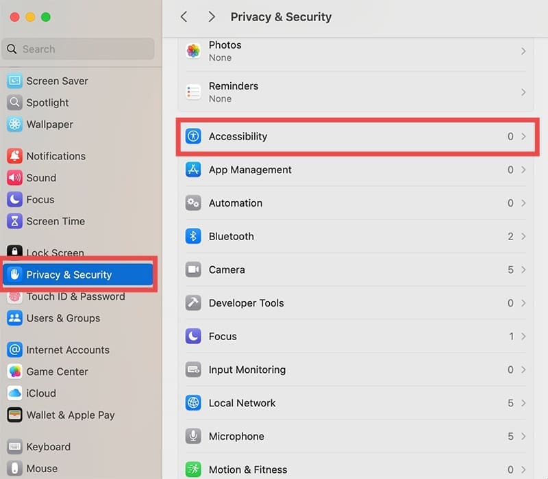Open Notifications in the sidebar
The image size is (548, 479).
pyautogui.click(x=55, y=156)
